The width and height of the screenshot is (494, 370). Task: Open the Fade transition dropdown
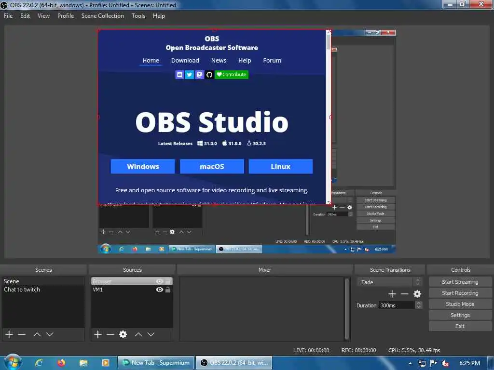tap(389, 282)
